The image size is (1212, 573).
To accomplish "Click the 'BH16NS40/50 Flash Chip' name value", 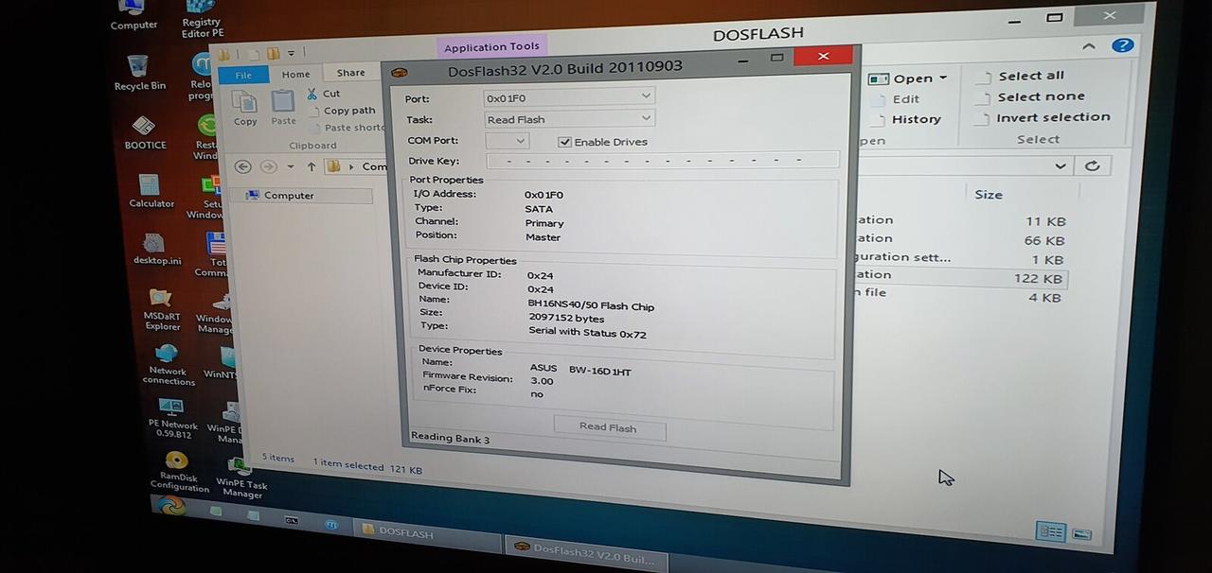I will point(591,305).
